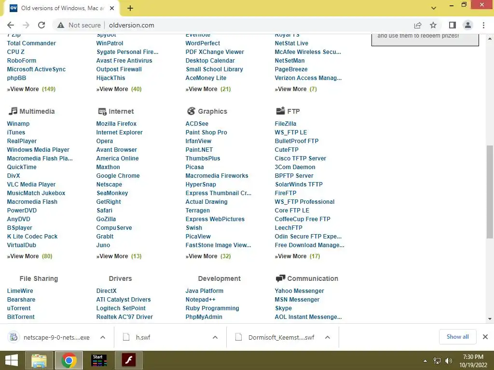Open the LimeWire link
This screenshot has width=494, height=370.
20,291
